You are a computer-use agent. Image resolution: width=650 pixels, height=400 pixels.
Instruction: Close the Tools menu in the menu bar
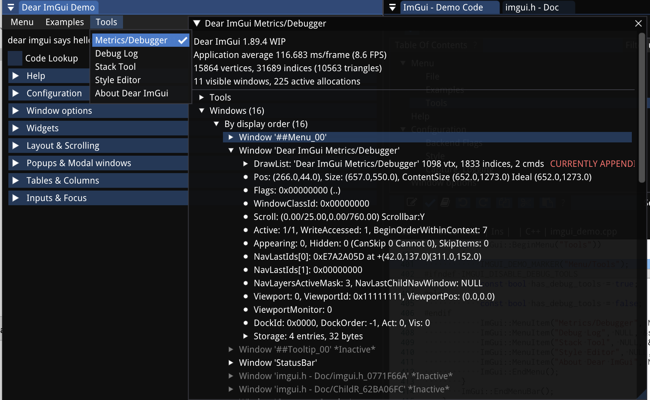tap(106, 22)
